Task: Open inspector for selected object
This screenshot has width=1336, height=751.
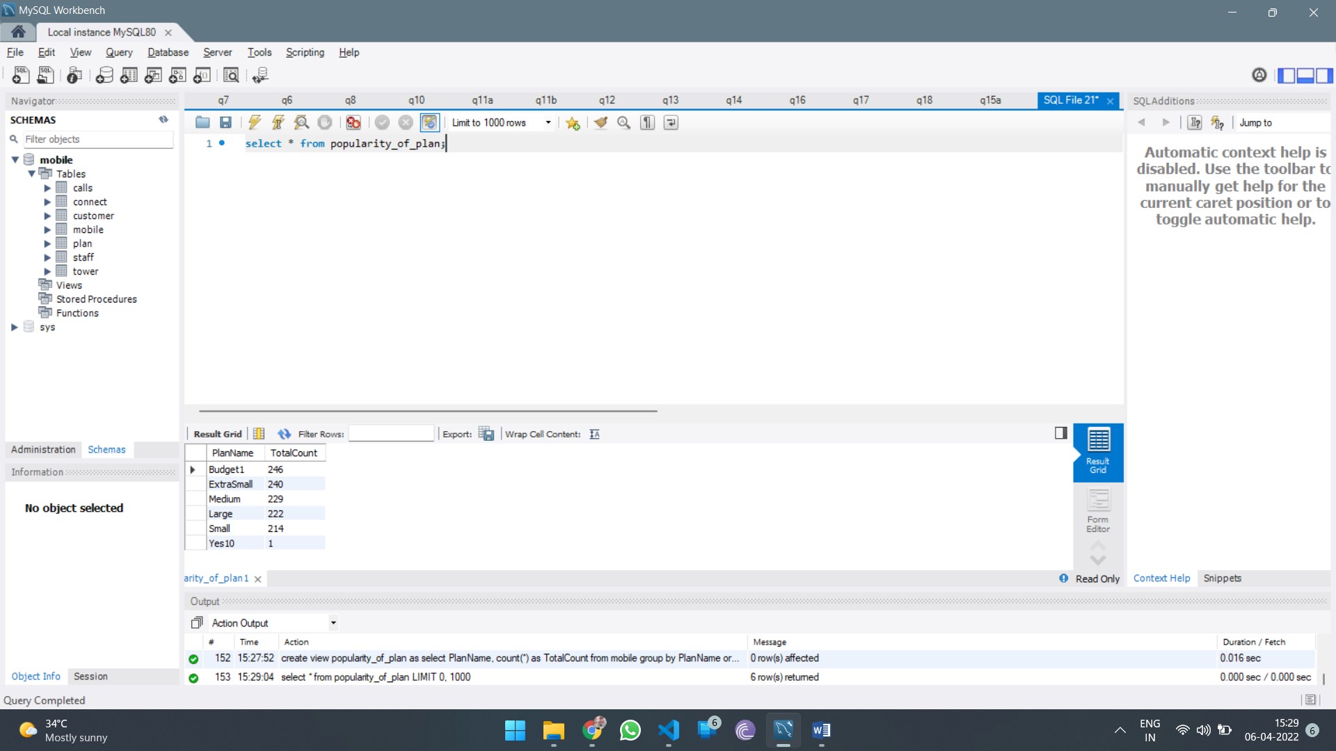Action: [74, 75]
